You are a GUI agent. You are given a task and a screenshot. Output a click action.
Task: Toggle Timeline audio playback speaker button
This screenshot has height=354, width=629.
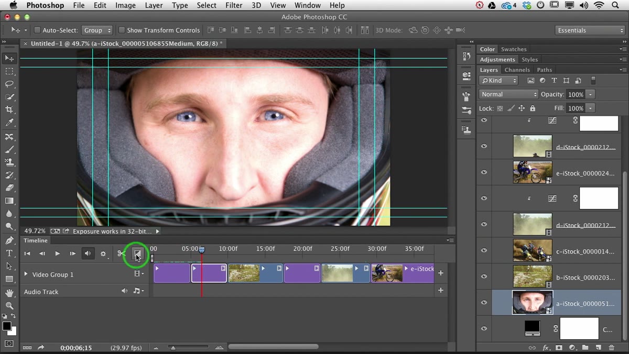[x=88, y=253]
